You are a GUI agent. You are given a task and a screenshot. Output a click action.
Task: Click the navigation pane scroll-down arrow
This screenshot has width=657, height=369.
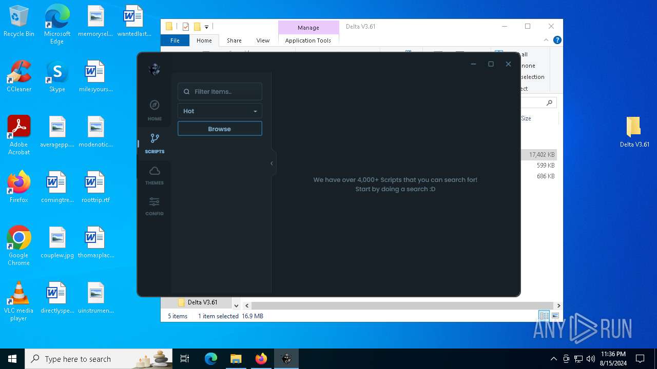point(236,305)
